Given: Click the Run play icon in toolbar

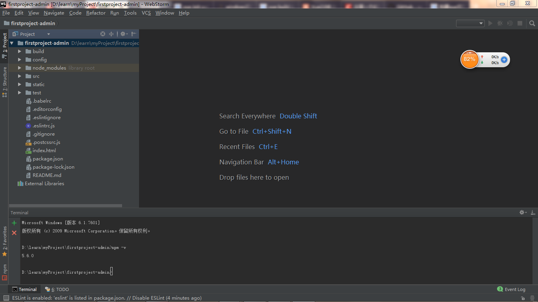Looking at the screenshot, I should 490,23.
